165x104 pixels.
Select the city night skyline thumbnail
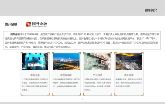[x=66, y=62]
